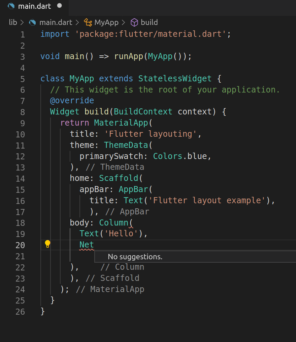Click the Dart file icon in main.dart tab

point(11,6)
